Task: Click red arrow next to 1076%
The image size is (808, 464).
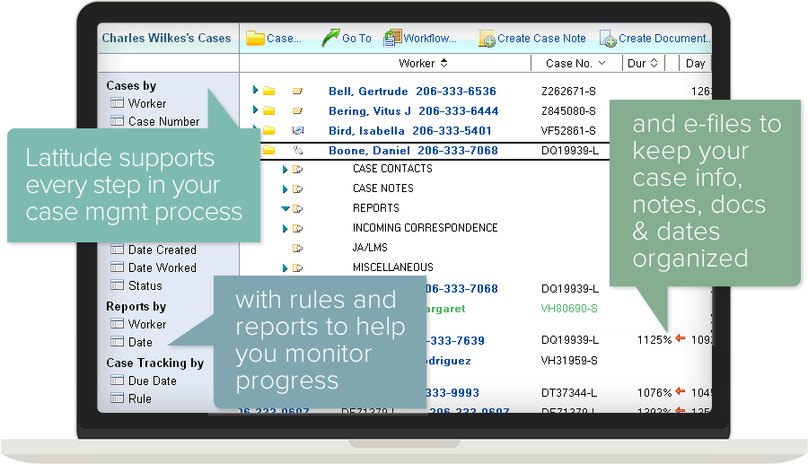Action: pos(681,391)
